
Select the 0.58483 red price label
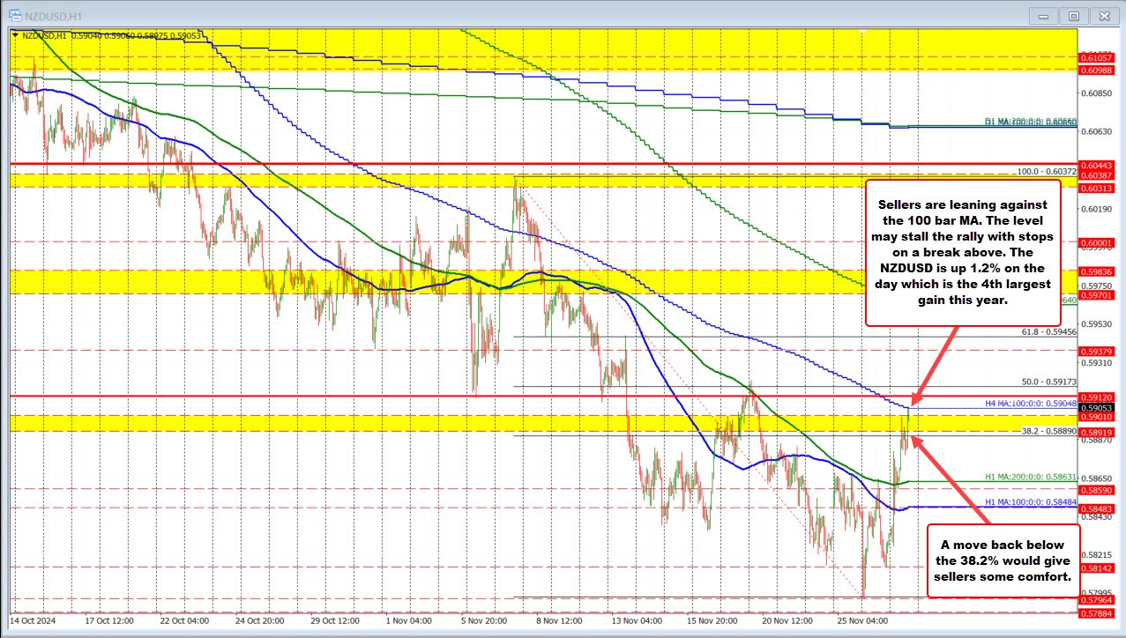1095,508
